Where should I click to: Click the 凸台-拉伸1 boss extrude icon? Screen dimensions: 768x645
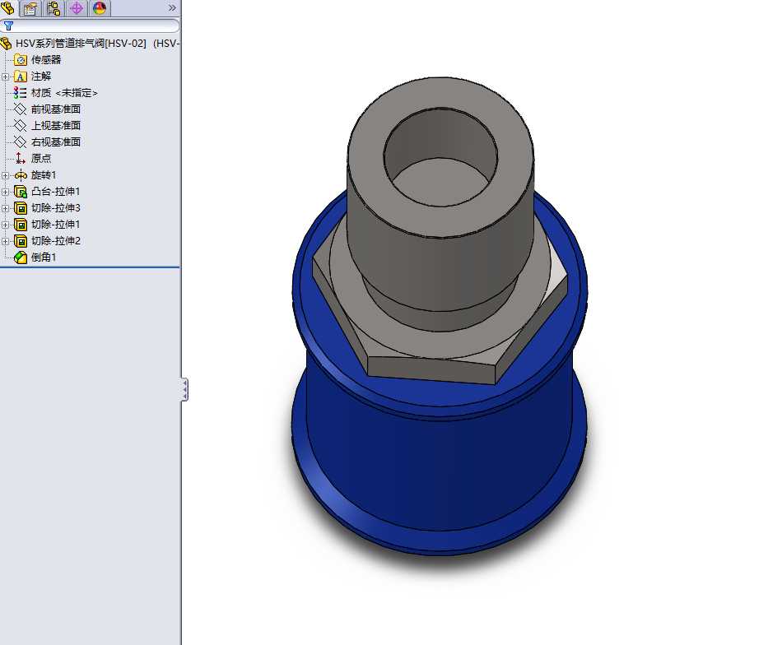pyautogui.click(x=21, y=192)
